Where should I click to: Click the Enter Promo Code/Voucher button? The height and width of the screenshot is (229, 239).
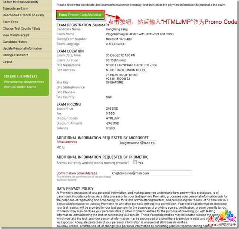[80, 15]
